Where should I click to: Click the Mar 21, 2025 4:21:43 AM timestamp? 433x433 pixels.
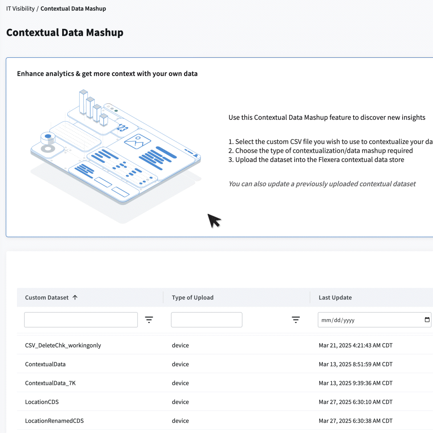tap(355, 345)
